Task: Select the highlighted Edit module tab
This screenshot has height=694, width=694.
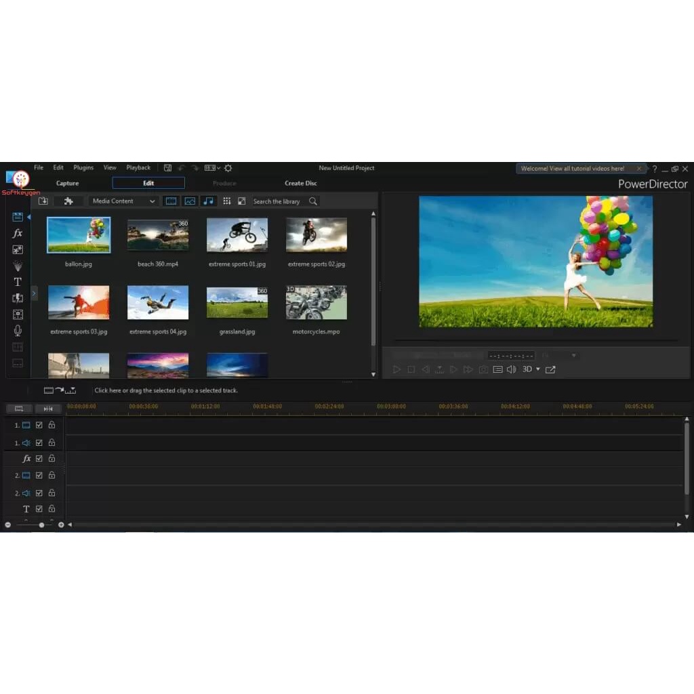Action: [x=148, y=183]
